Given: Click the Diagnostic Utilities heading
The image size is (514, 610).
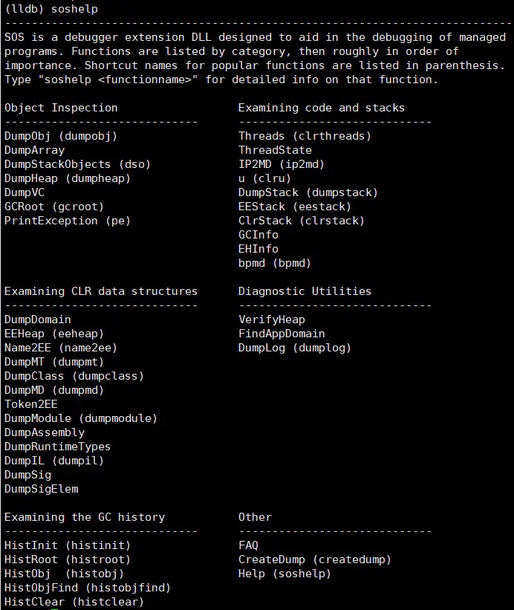Looking at the screenshot, I should tap(305, 291).
